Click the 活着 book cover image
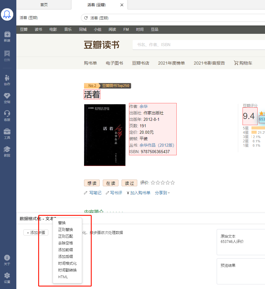This screenshot has height=289, width=265. [x=105, y=135]
